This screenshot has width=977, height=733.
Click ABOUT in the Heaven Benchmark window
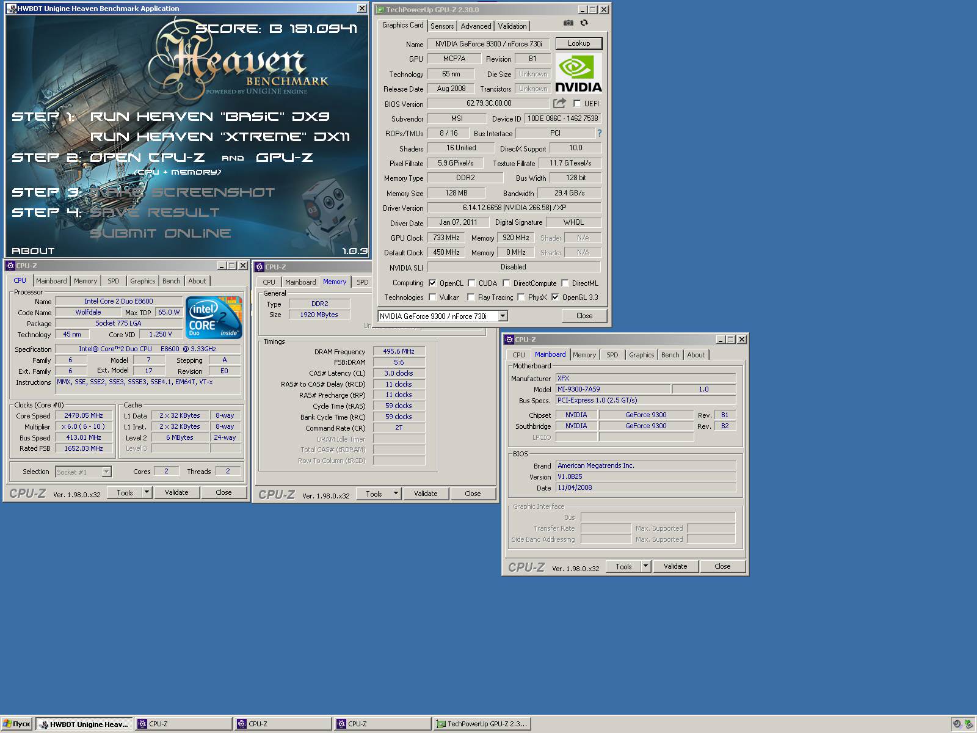click(33, 251)
